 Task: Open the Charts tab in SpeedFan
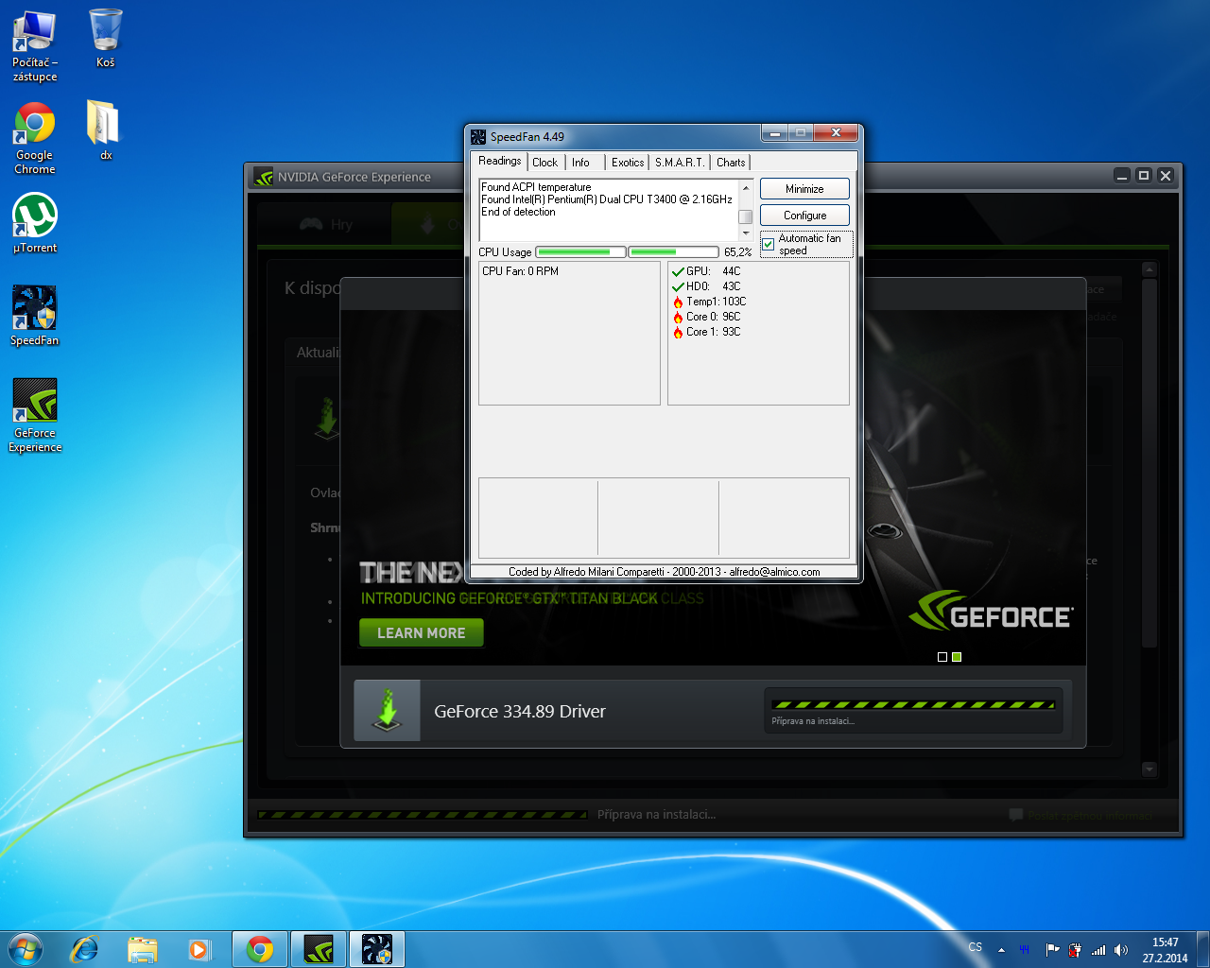[731, 163]
